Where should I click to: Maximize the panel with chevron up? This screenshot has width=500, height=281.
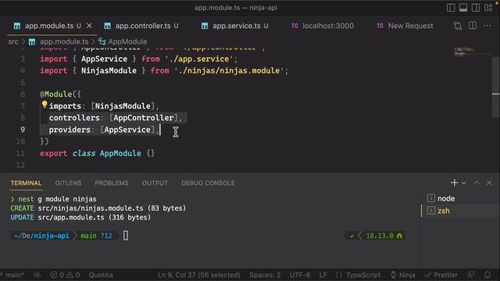477,183
